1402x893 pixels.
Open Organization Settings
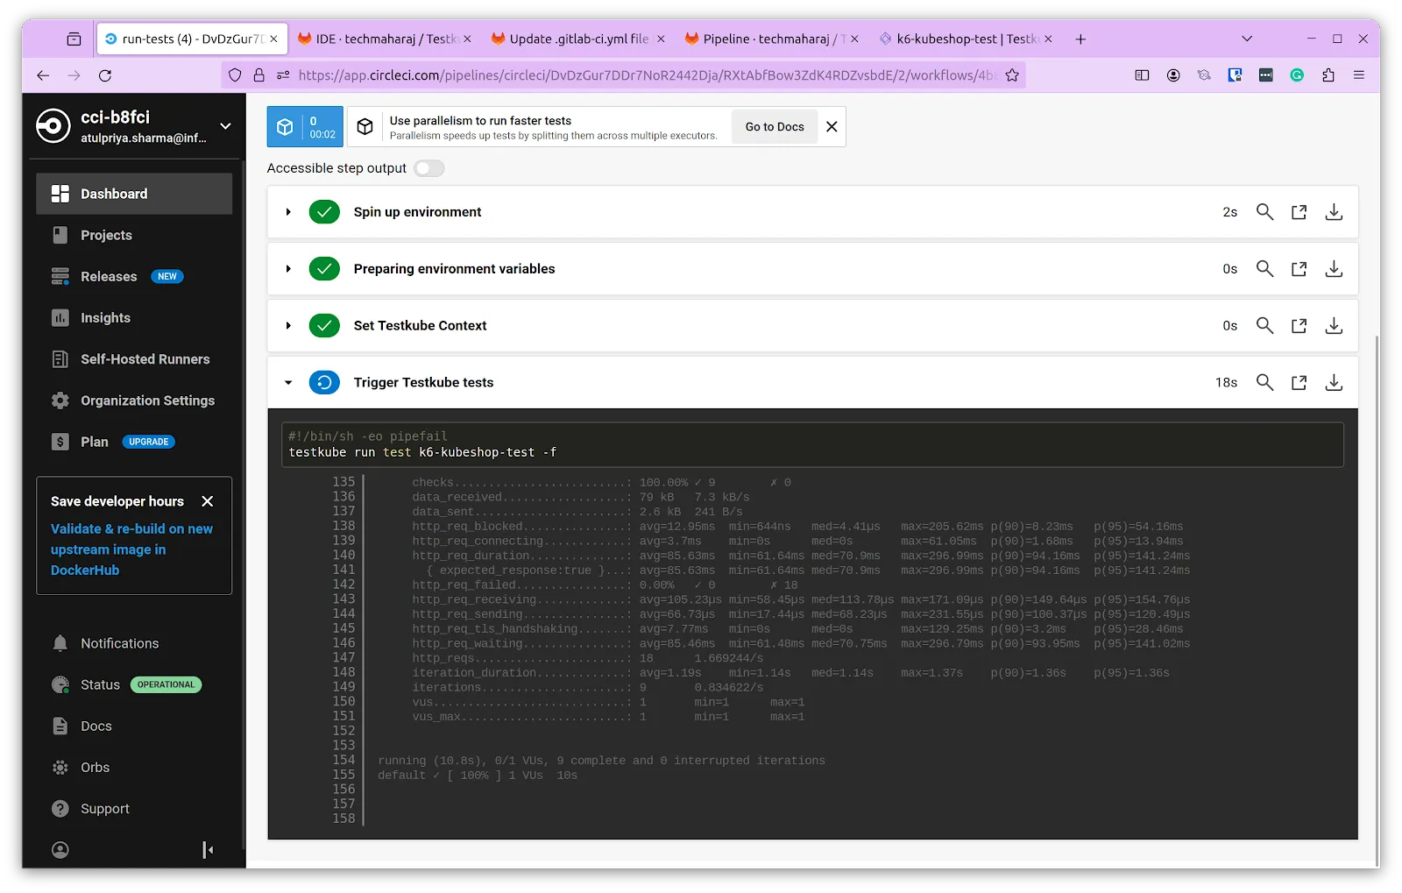pos(134,400)
